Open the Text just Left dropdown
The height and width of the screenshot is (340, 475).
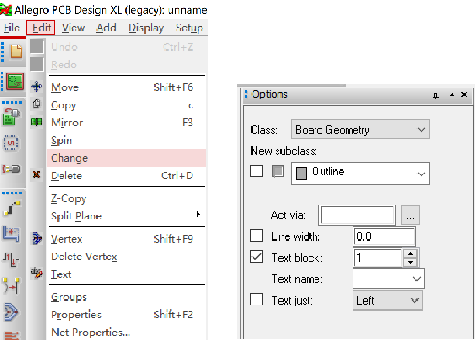coord(387,301)
